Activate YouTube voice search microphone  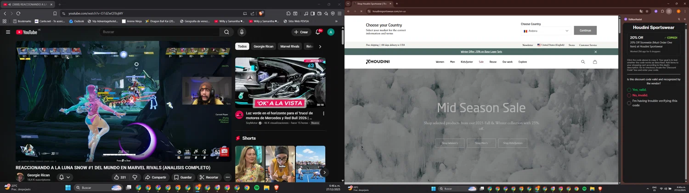click(x=242, y=32)
